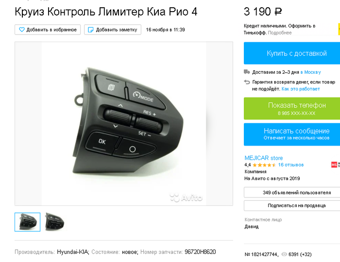Click the eye views counter icon

tap(284, 254)
